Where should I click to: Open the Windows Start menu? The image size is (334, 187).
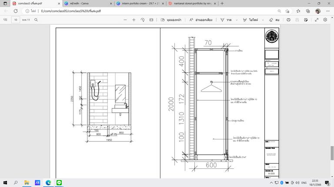(5, 183)
